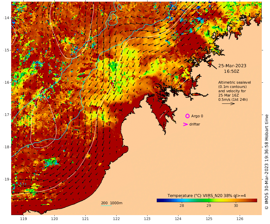Click the 120 longitude axis label
The image size is (270, 224).
pyautogui.click(x=54, y=219)
